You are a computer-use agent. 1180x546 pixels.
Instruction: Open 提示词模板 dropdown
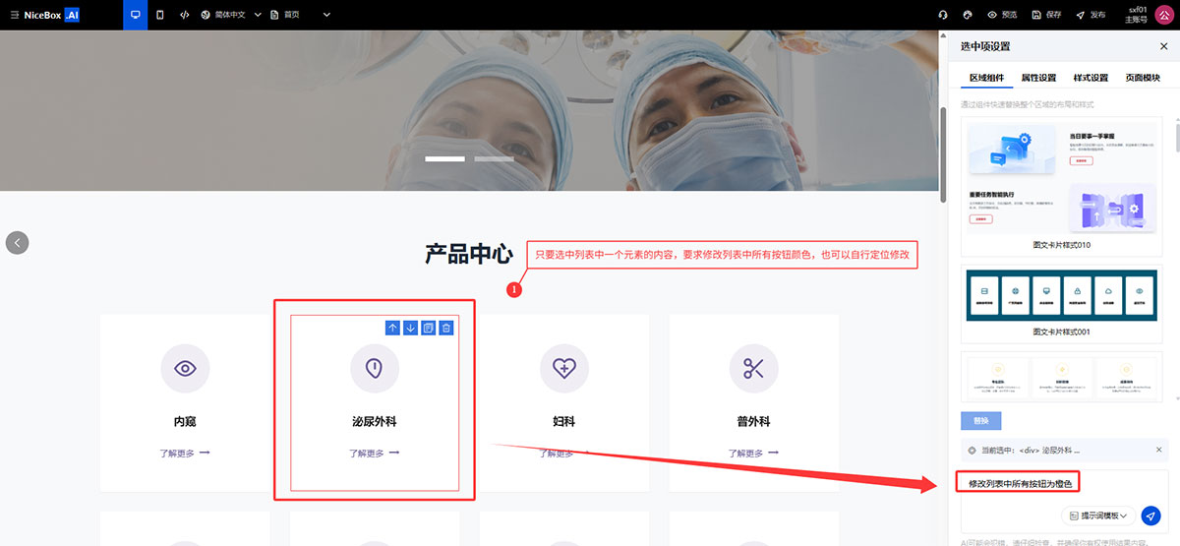pos(1098,516)
